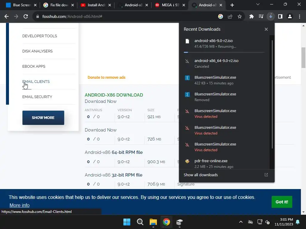Click Chrome icon in taskbar
The width and height of the screenshot is (306, 229).
tap(166, 222)
